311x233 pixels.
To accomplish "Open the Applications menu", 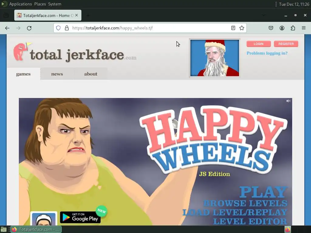I will (x=21, y=4).
